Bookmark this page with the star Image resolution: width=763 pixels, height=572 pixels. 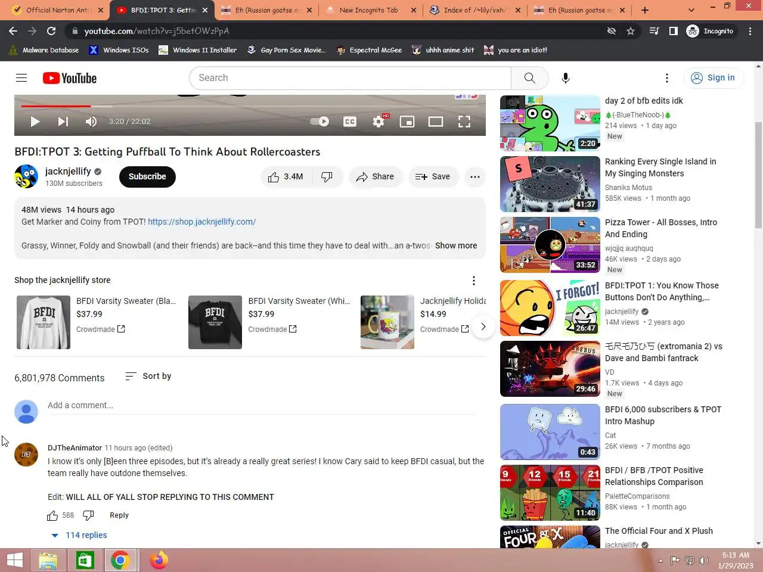pos(631,31)
